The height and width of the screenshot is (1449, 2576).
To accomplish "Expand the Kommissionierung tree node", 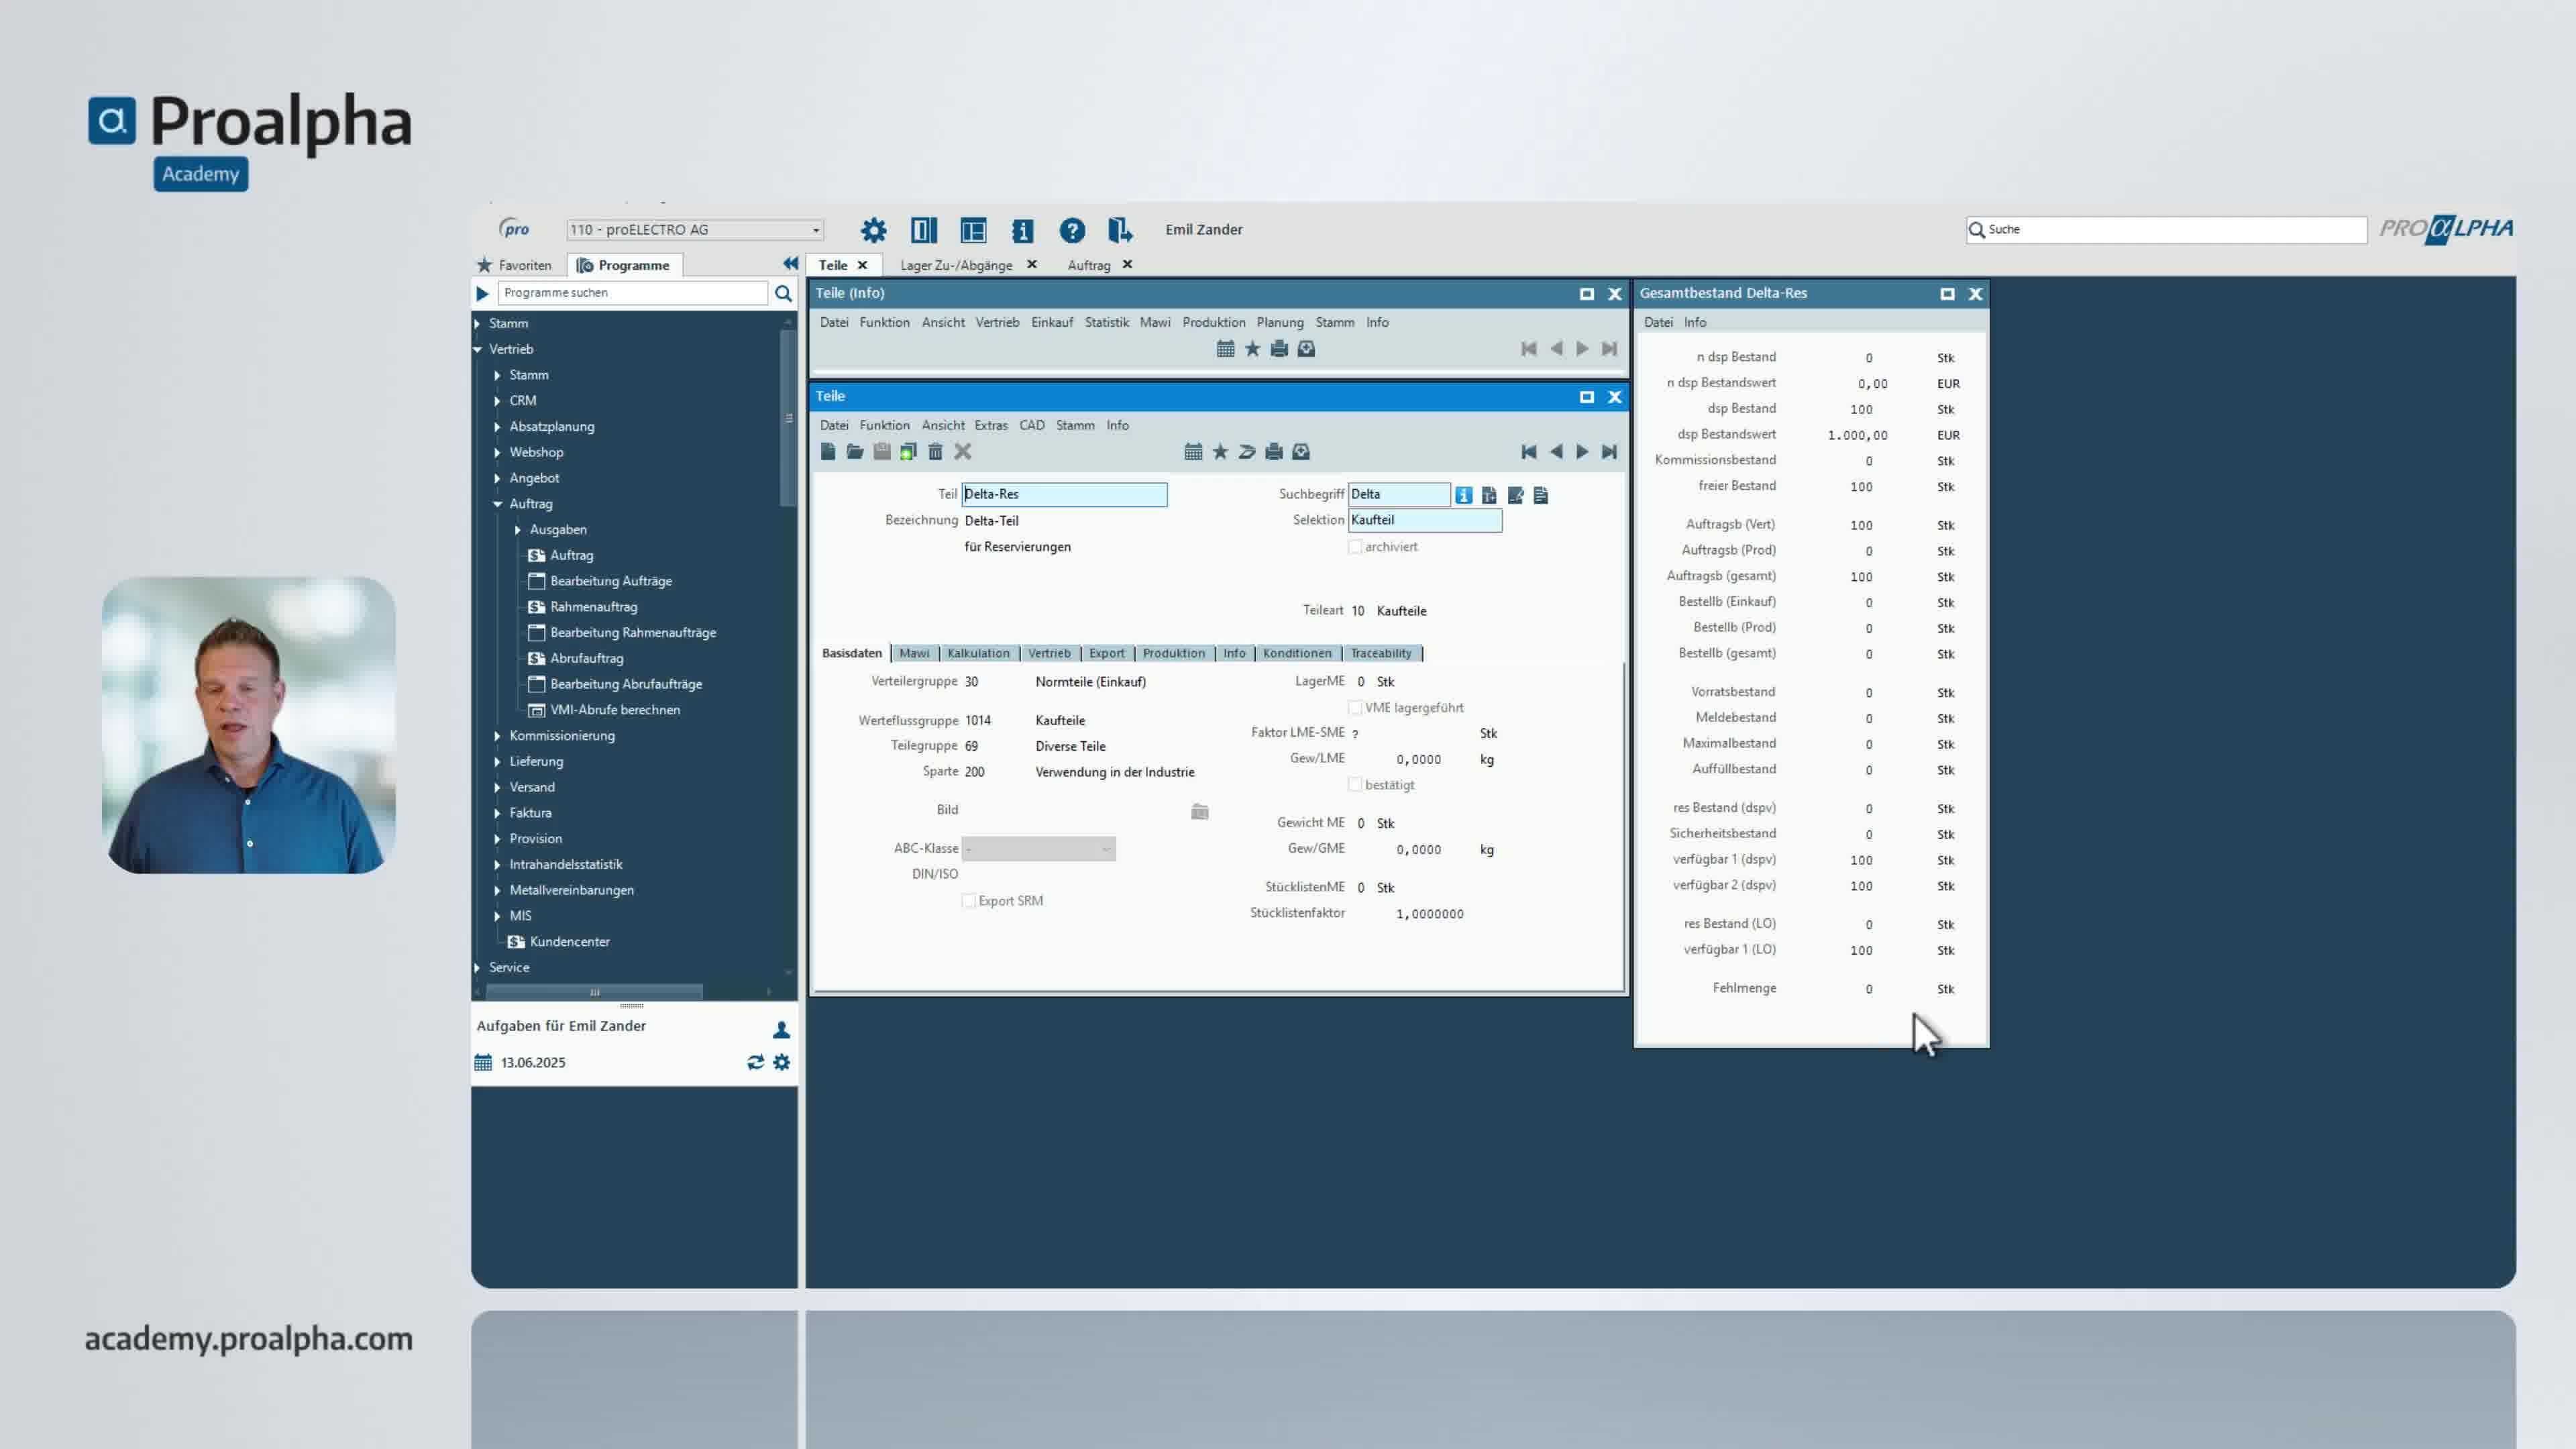I will point(497,736).
